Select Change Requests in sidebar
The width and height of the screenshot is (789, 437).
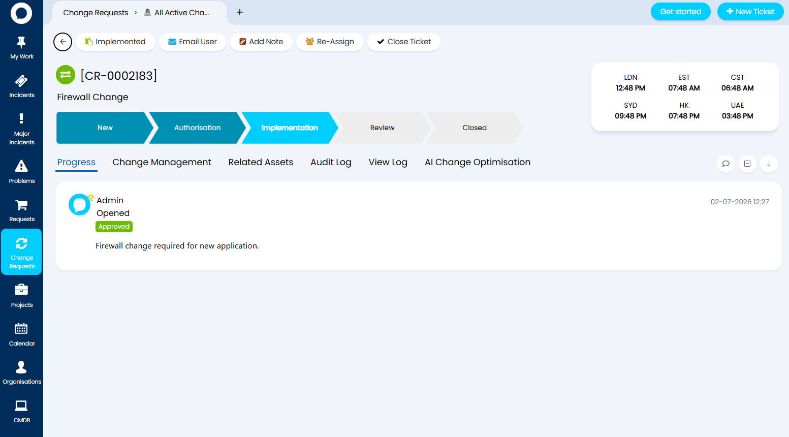click(21, 252)
